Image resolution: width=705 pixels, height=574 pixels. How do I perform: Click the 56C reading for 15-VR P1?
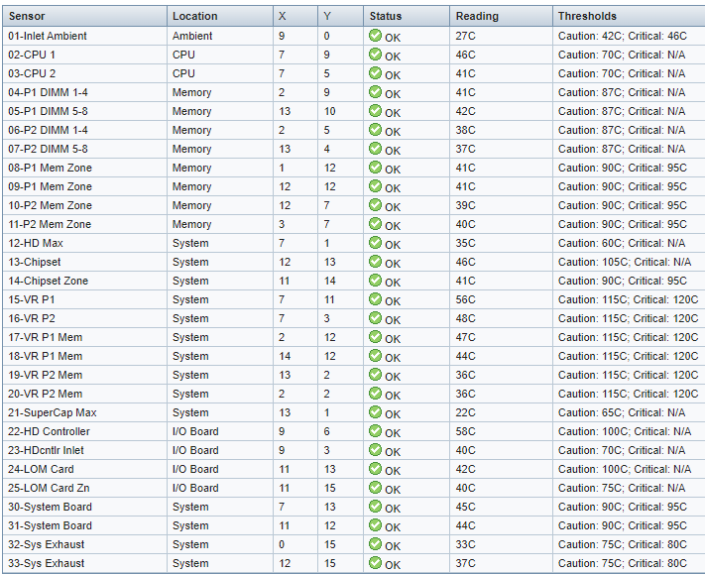click(x=466, y=299)
